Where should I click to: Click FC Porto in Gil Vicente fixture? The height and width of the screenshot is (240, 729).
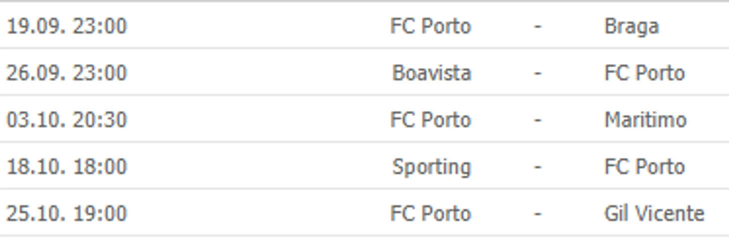click(430, 214)
